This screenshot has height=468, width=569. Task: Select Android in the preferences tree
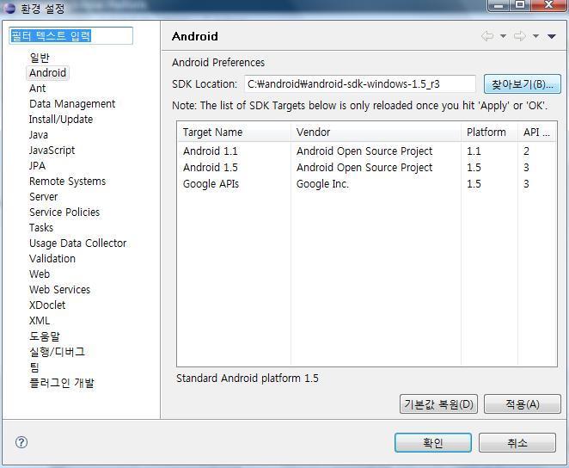tap(48, 72)
